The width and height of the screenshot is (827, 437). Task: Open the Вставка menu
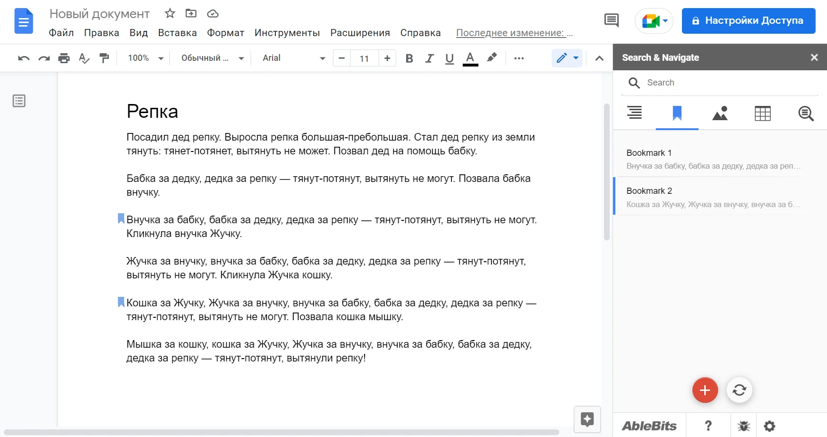coord(177,33)
